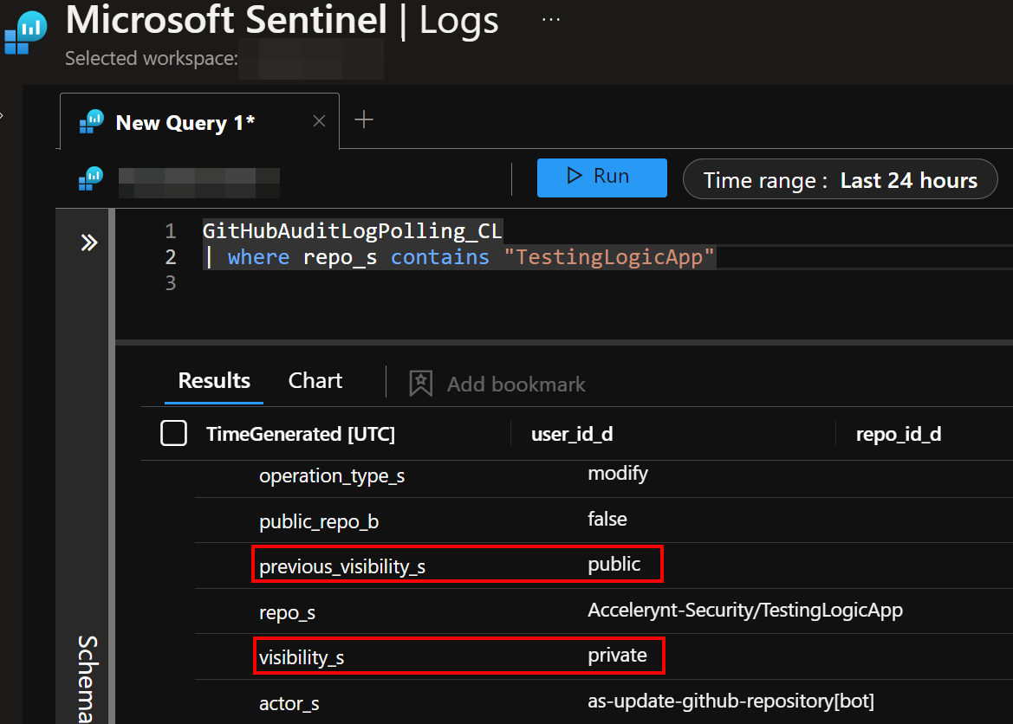This screenshot has width=1013, height=724.
Task: Click the Add bookmark star icon
Action: click(420, 384)
